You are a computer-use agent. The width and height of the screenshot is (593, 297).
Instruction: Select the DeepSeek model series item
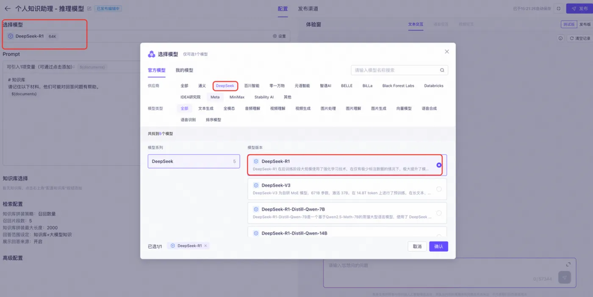(194, 161)
